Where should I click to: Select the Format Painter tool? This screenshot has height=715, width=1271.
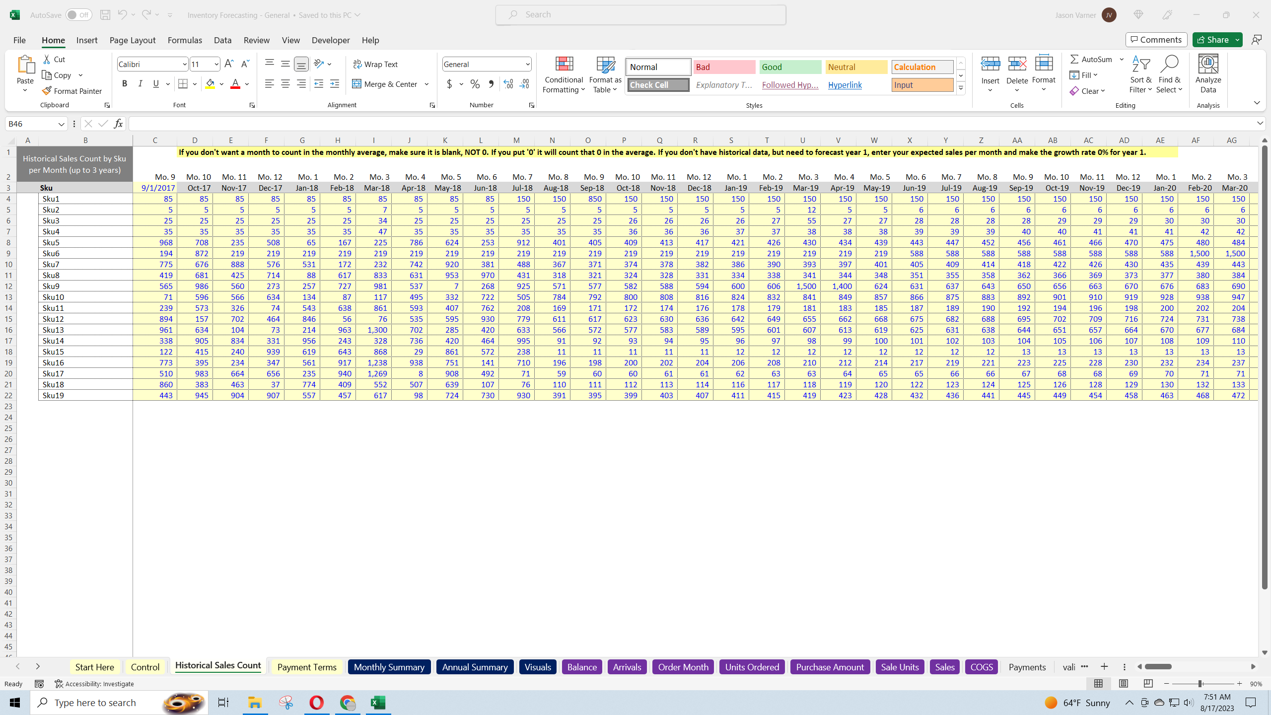pos(72,91)
